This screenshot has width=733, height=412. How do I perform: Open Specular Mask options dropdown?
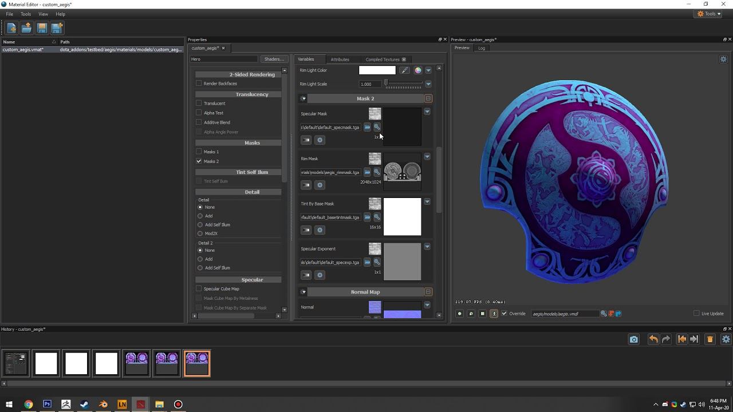tap(427, 112)
